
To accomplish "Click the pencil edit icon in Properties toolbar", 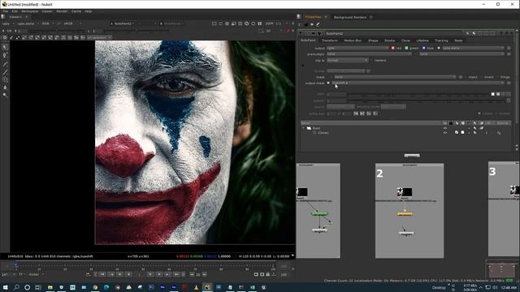I will pyautogui.click(x=318, y=24).
